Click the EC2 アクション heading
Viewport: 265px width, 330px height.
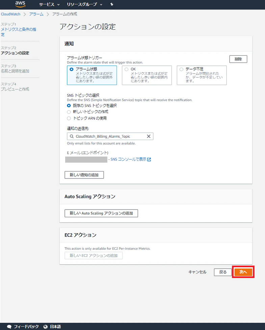[80, 235]
